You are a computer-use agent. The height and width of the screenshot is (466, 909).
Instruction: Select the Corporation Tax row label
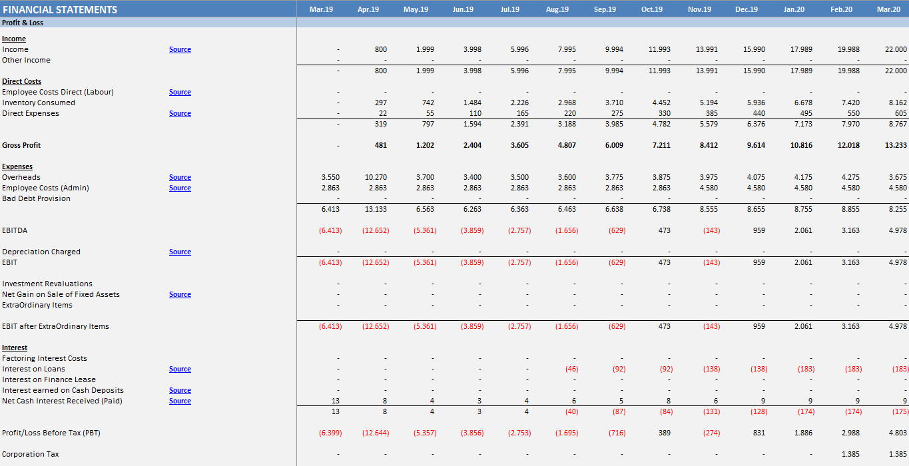31,454
